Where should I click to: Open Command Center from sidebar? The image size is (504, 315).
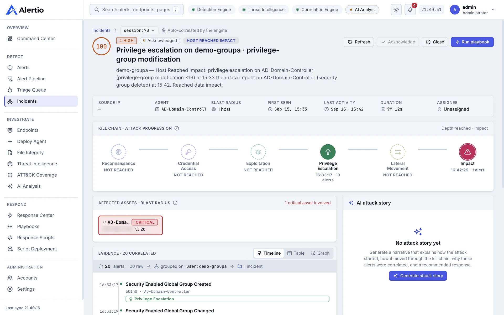click(41, 39)
